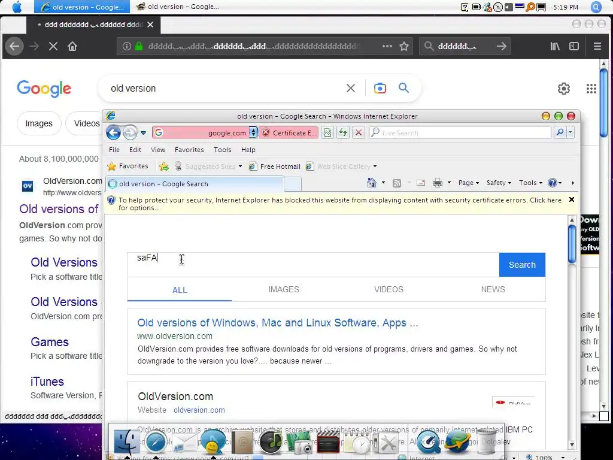
Task: Toggle Firefox sidebar icon
Action: [574, 46]
